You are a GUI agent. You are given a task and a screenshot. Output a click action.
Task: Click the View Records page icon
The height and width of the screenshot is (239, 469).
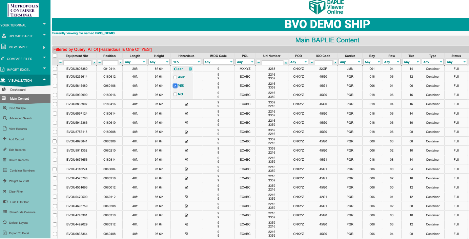coord(5,128)
